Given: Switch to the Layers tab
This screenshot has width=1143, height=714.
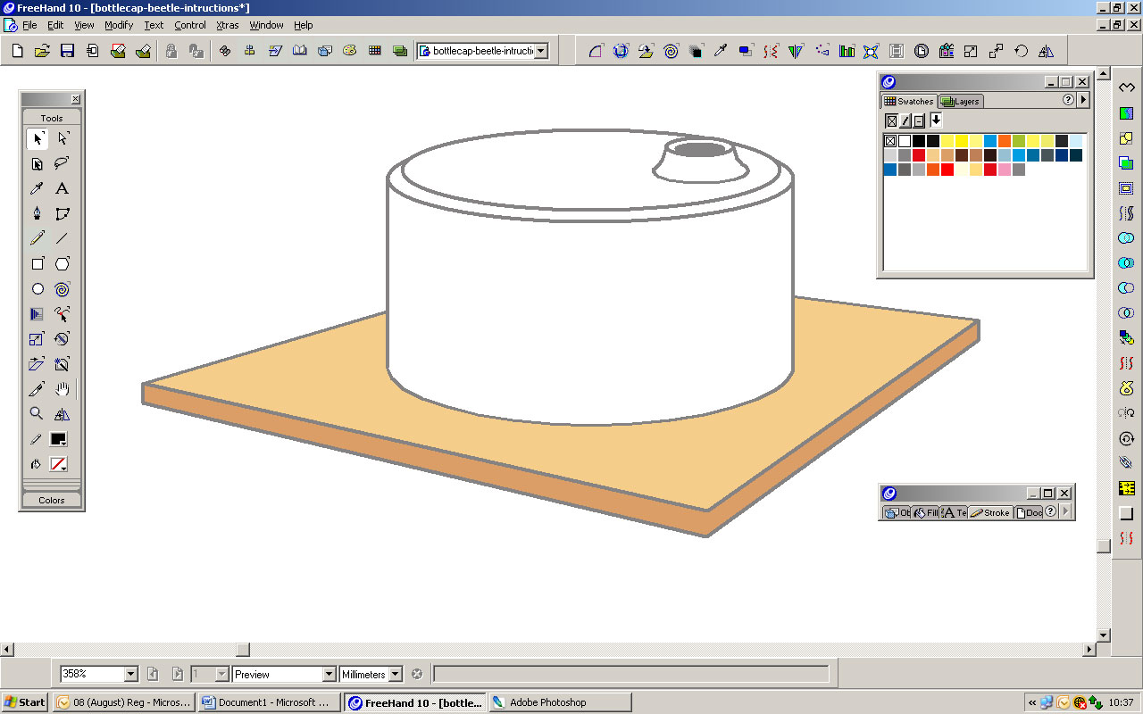Looking at the screenshot, I should tap(960, 101).
